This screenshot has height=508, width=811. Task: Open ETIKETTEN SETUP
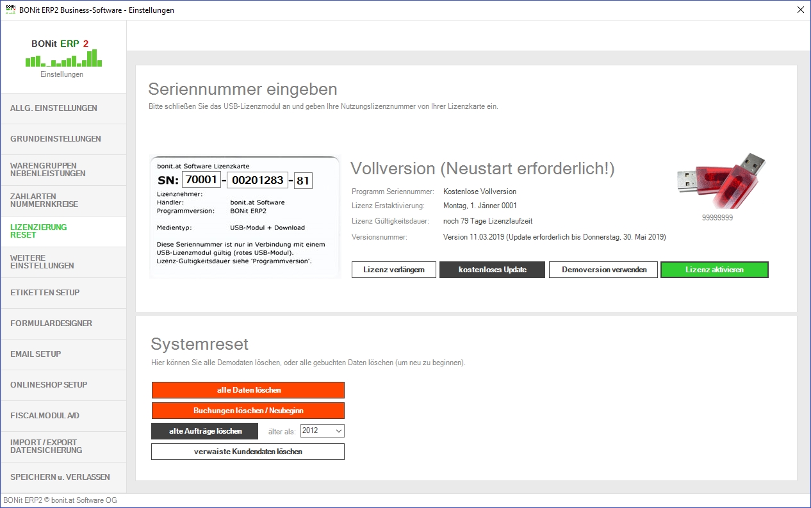coord(63,293)
